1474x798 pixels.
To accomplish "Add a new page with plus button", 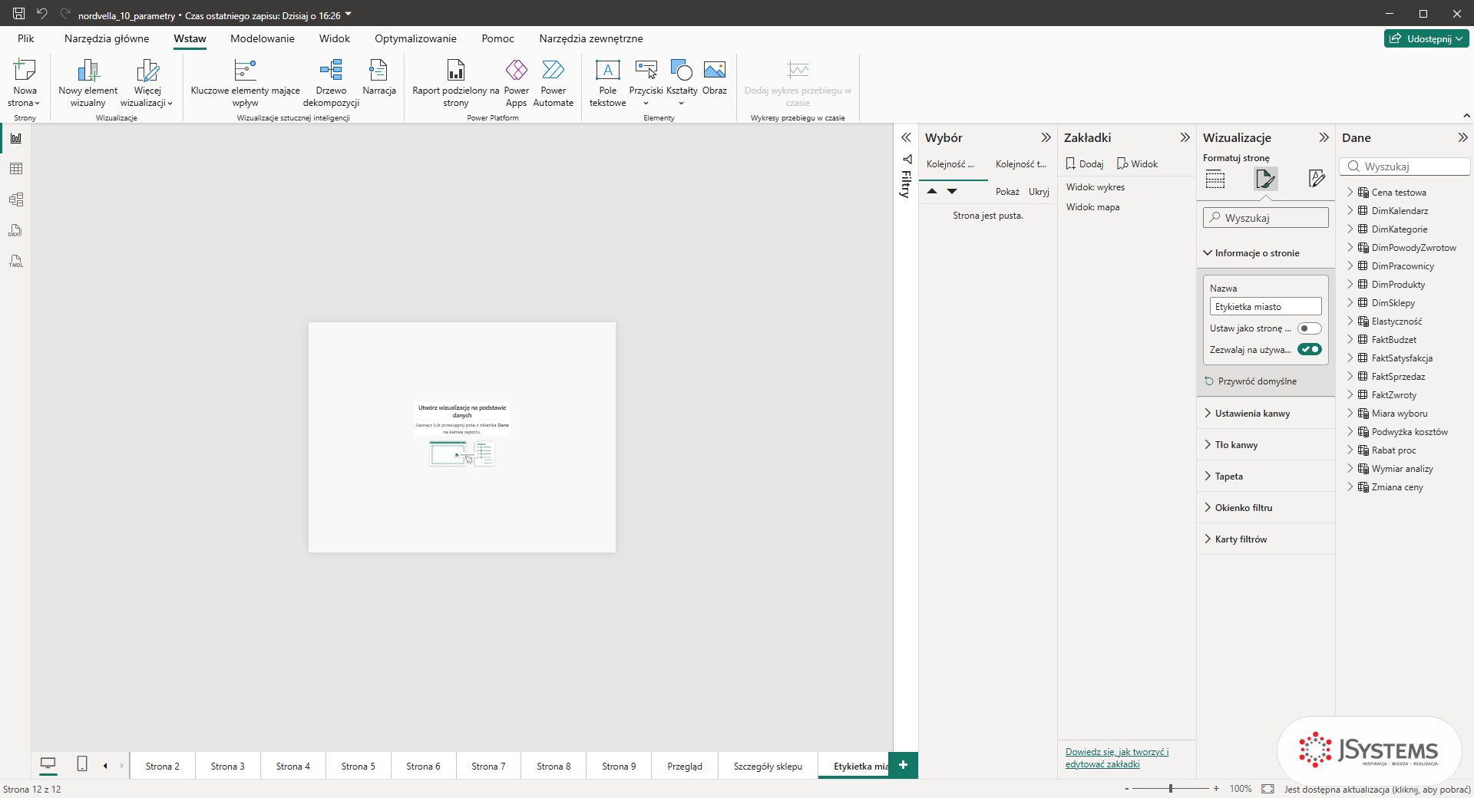I will click(x=903, y=765).
